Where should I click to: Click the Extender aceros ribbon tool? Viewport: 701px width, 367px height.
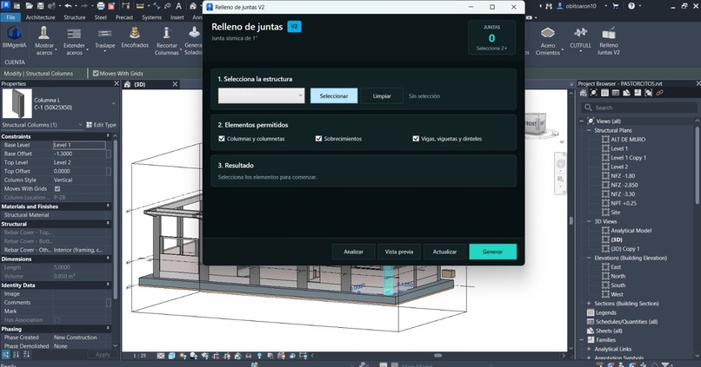click(x=74, y=41)
